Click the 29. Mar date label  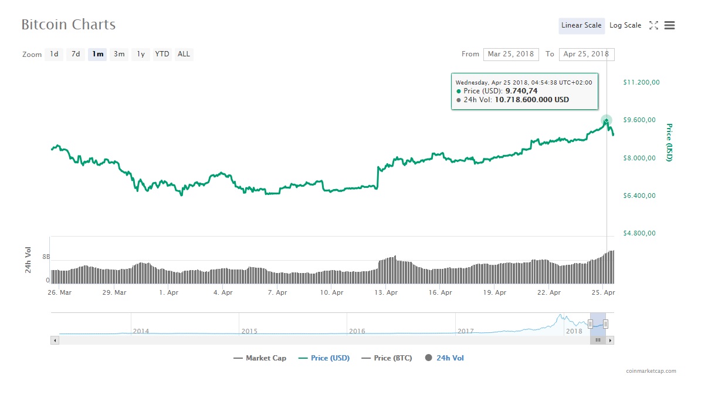pyautogui.click(x=114, y=292)
